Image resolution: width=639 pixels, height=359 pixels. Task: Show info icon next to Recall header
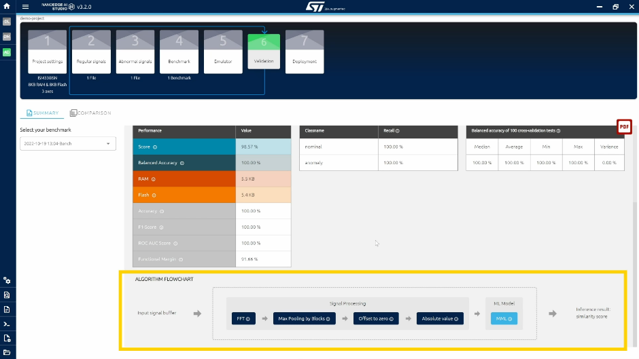[398, 131]
